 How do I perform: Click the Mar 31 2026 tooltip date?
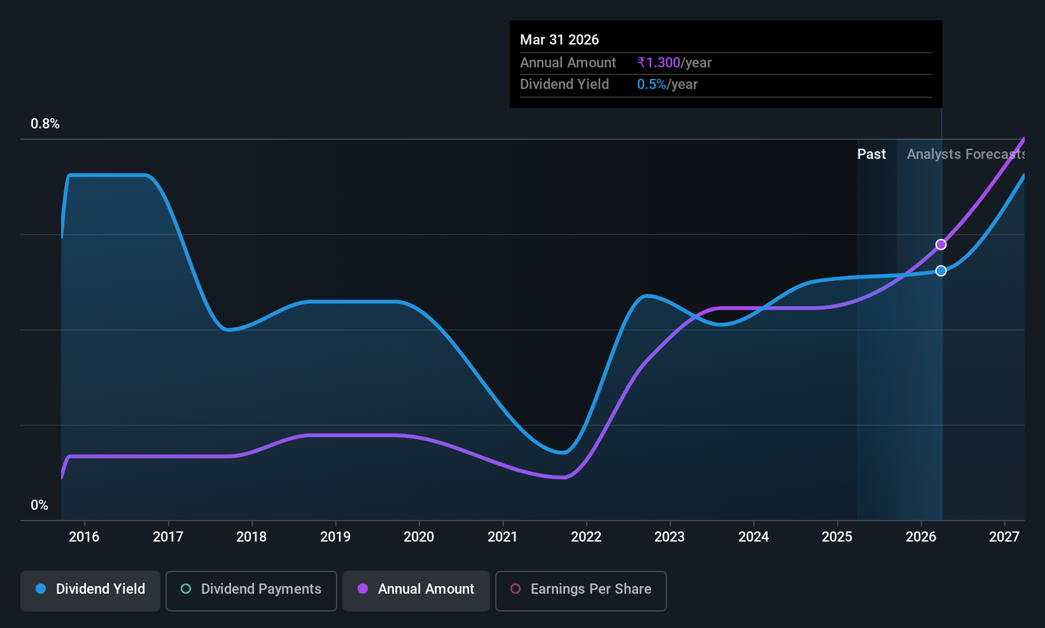pos(559,39)
